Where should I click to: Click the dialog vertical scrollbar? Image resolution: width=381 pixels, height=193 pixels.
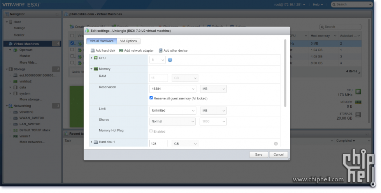pos(285,73)
